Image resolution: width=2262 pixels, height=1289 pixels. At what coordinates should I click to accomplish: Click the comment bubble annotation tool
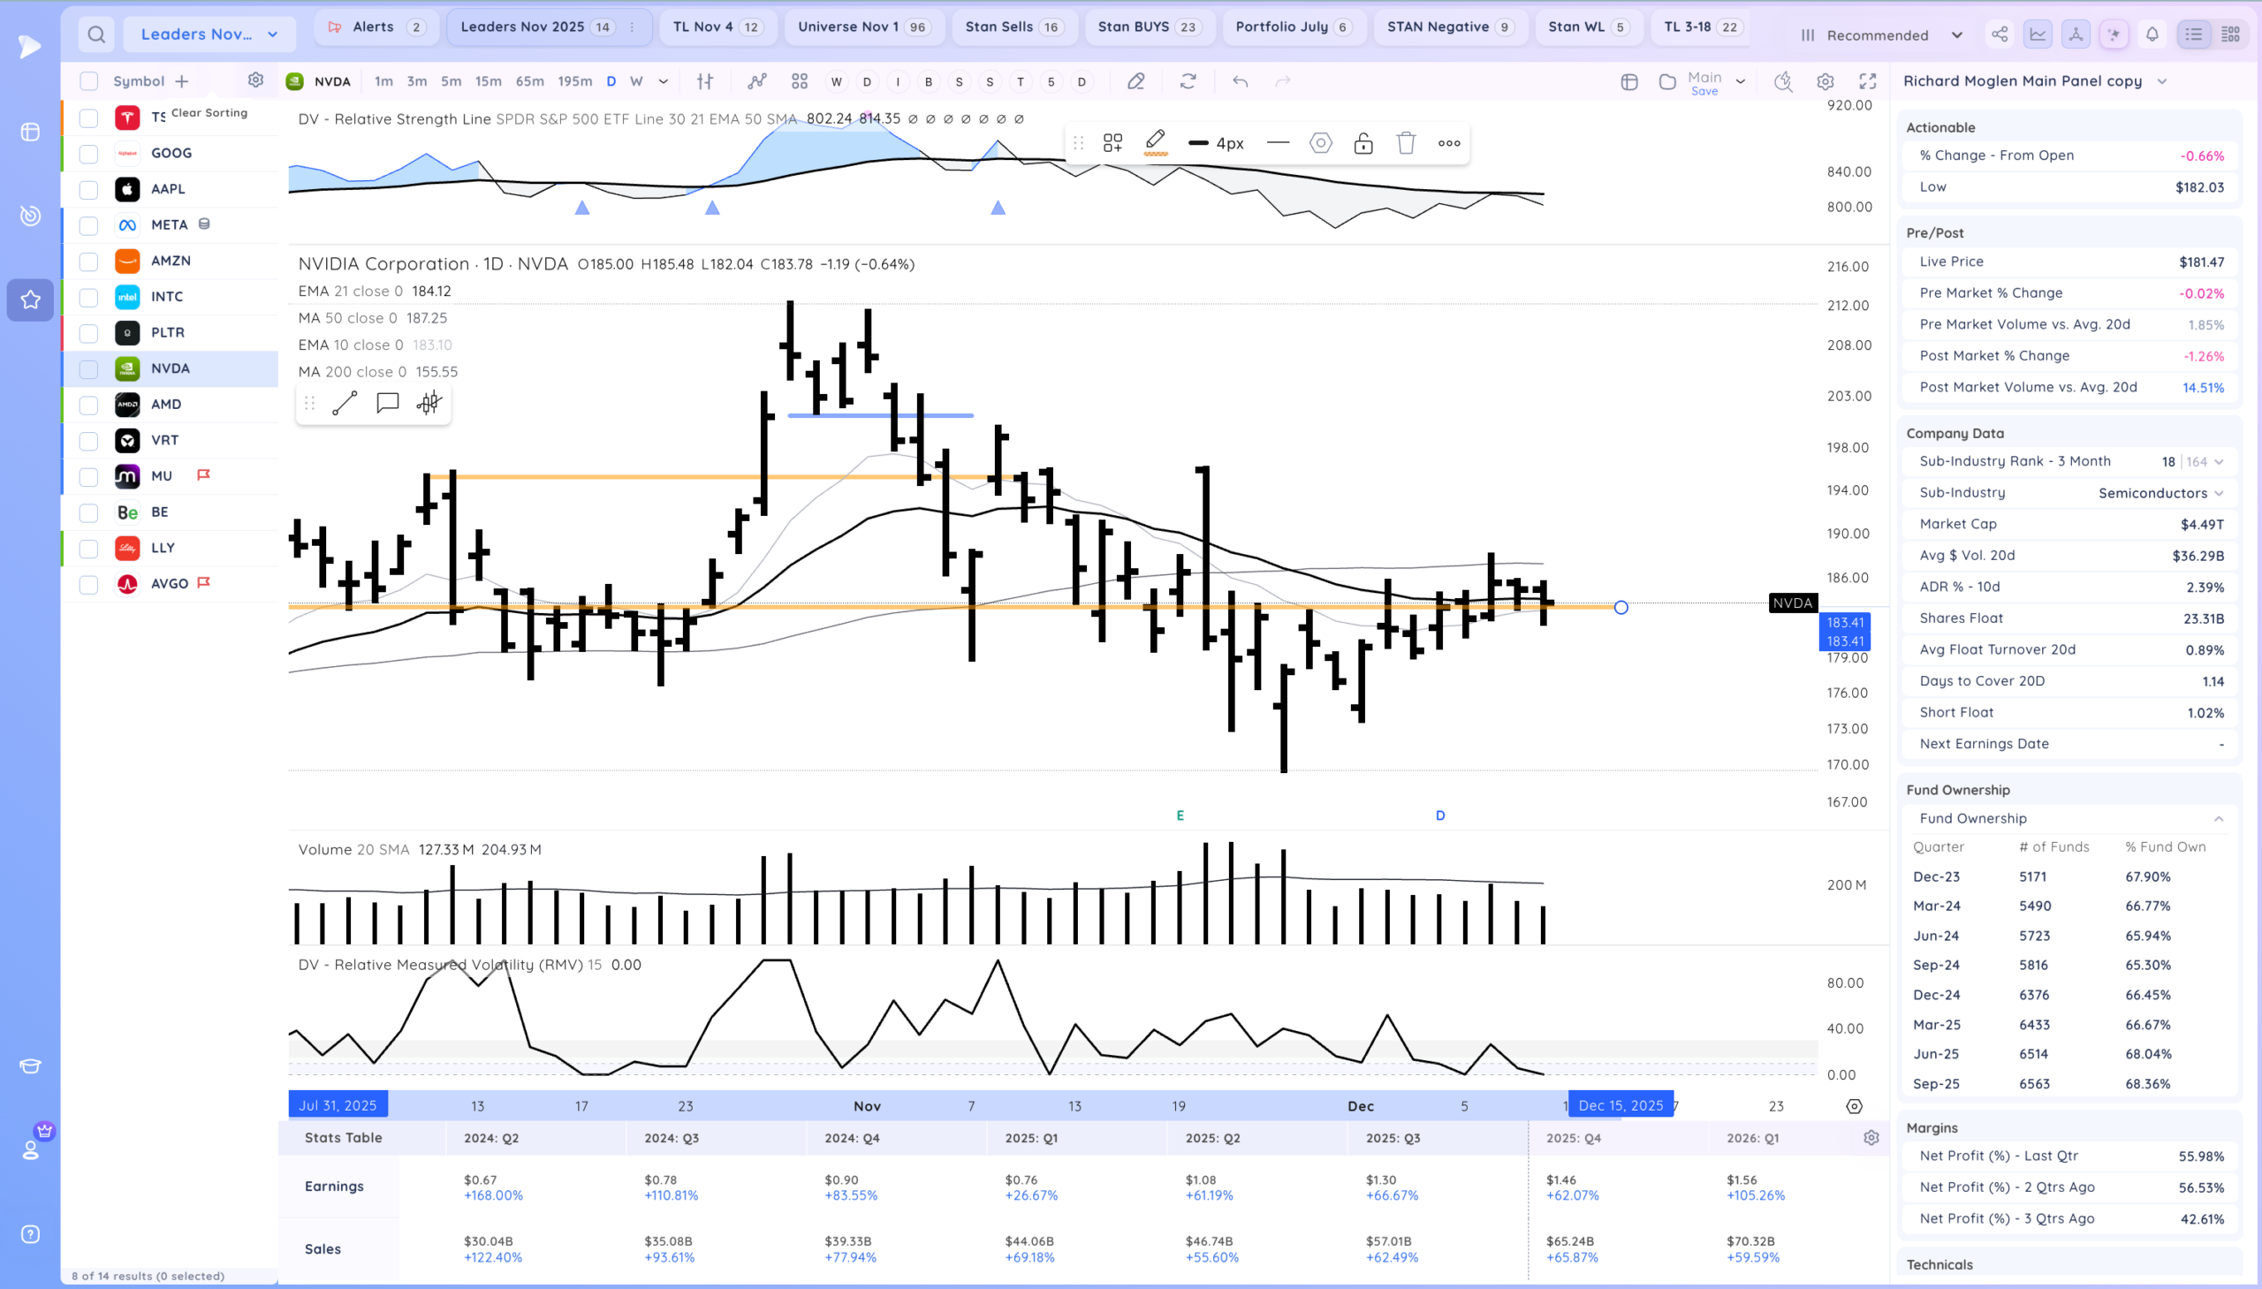pyautogui.click(x=387, y=404)
